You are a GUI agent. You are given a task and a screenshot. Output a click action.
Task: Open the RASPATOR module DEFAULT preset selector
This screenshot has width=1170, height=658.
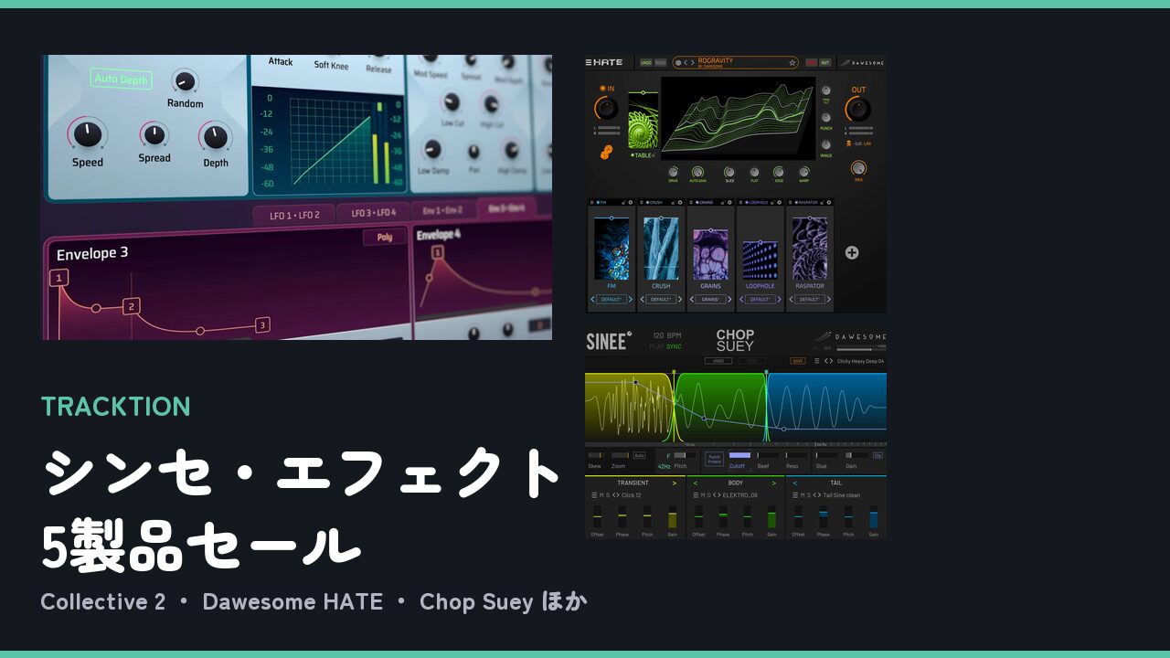(809, 299)
